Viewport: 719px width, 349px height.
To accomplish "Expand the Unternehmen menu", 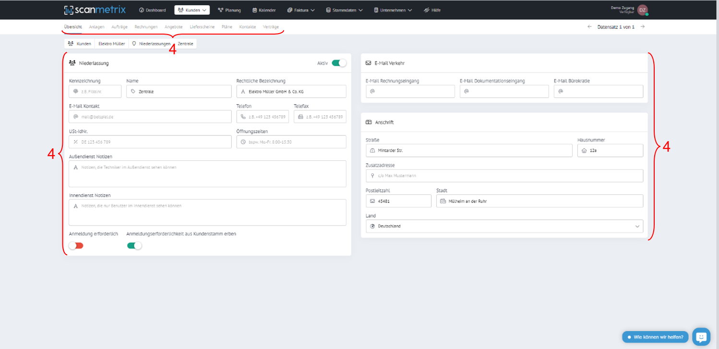I will click(x=393, y=10).
